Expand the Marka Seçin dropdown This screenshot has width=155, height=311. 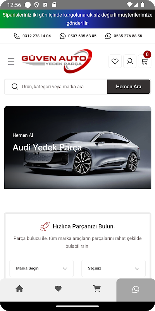coord(41,268)
